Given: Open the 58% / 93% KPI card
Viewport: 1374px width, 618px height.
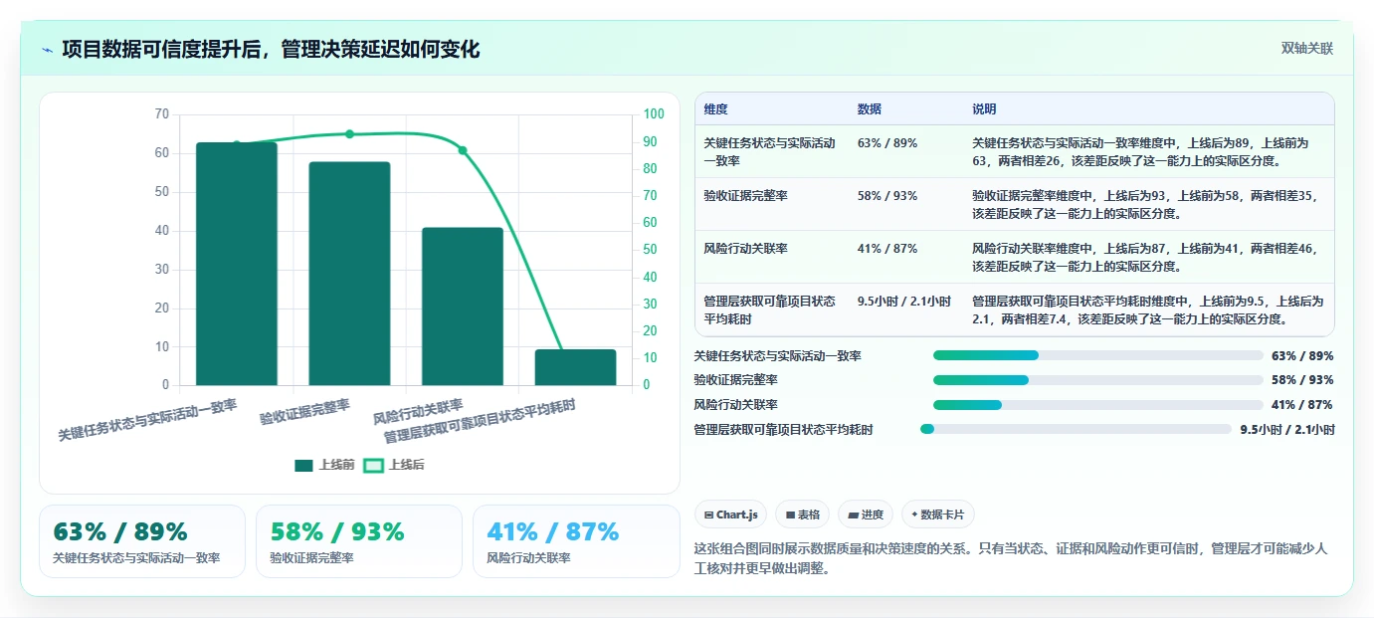Looking at the screenshot, I should (359, 541).
